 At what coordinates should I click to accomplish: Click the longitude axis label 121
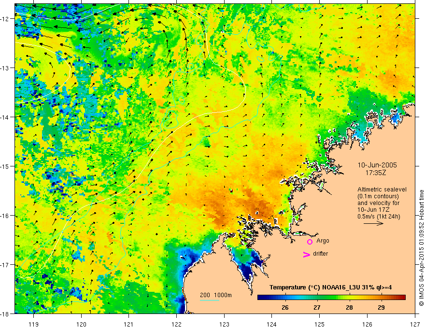[129, 324]
